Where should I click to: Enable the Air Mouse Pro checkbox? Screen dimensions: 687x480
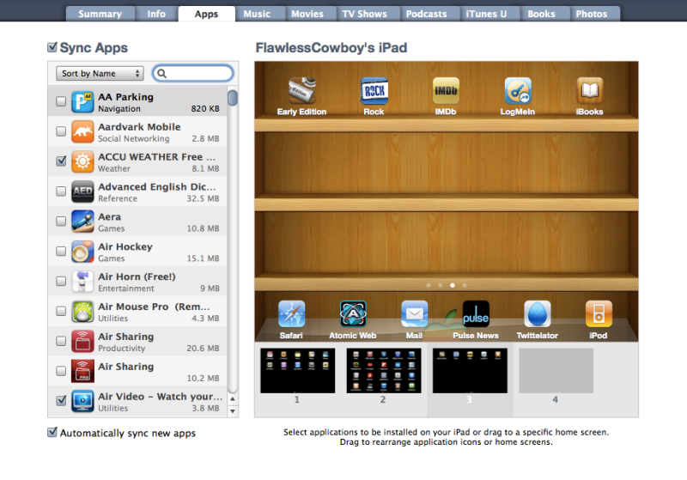(x=61, y=311)
